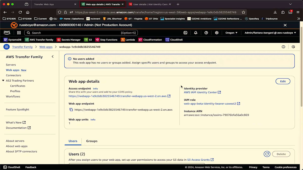Open the access endpoint URL link

(x=119, y=96)
